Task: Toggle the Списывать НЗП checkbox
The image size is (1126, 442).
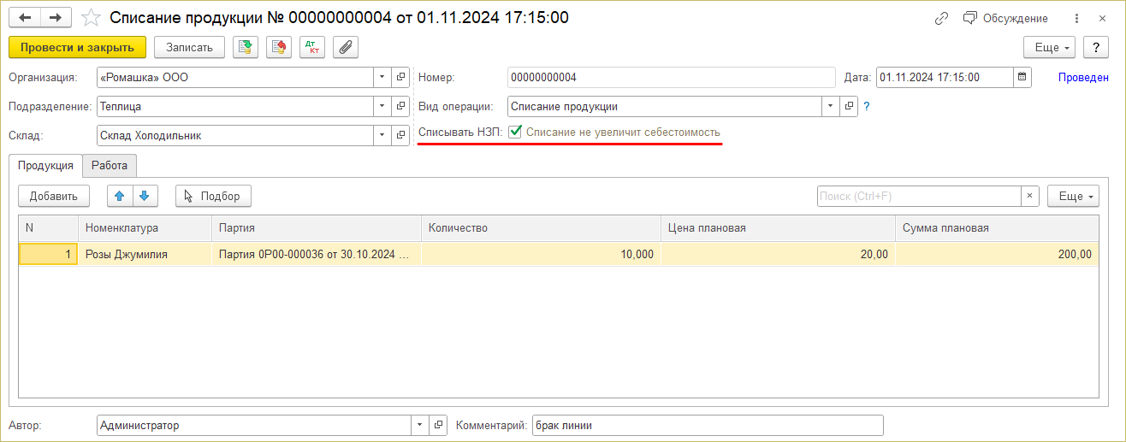Action: 515,133
